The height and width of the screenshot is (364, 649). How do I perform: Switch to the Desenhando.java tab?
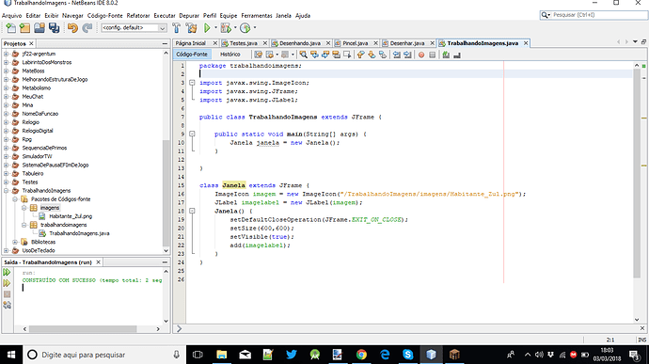pyautogui.click(x=300, y=43)
